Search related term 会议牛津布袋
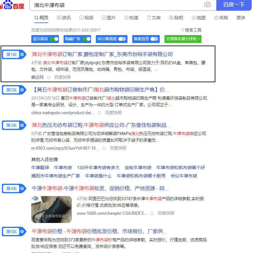This screenshot has width=253, height=253. pos(184,176)
